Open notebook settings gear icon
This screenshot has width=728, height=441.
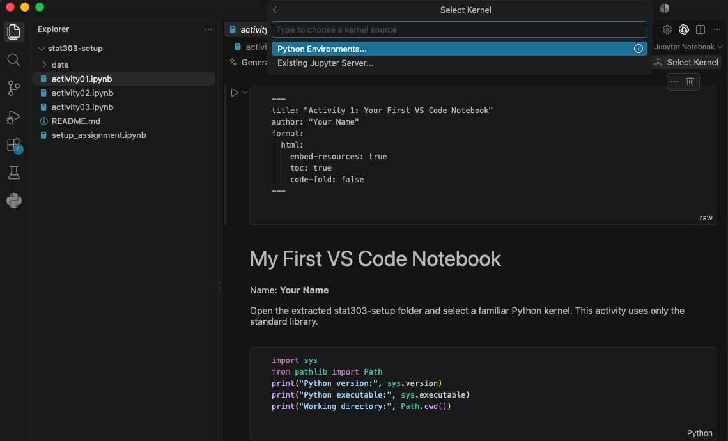(x=667, y=29)
